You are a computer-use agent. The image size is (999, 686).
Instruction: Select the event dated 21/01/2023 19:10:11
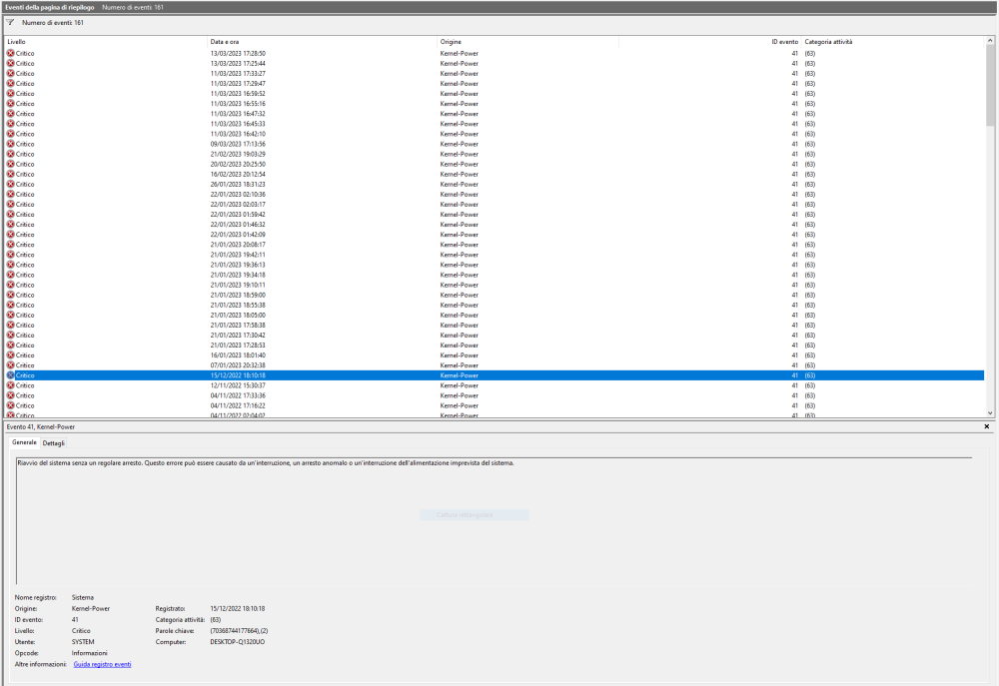(494, 285)
